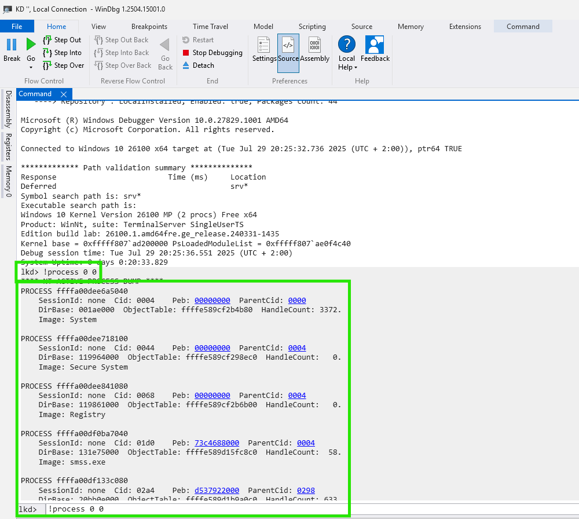Click the PROCESS ffffa00df0ba7040 line
The height and width of the screenshot is (519, 579).
point(74,434)
